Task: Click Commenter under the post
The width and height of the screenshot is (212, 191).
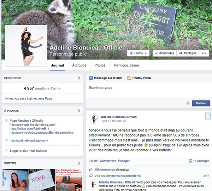Action: pos(108,161)
